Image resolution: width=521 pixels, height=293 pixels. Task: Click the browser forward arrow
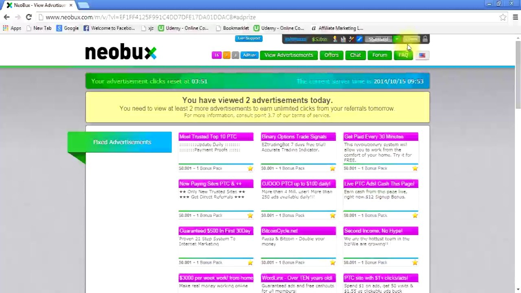click(x=18, y=17)
